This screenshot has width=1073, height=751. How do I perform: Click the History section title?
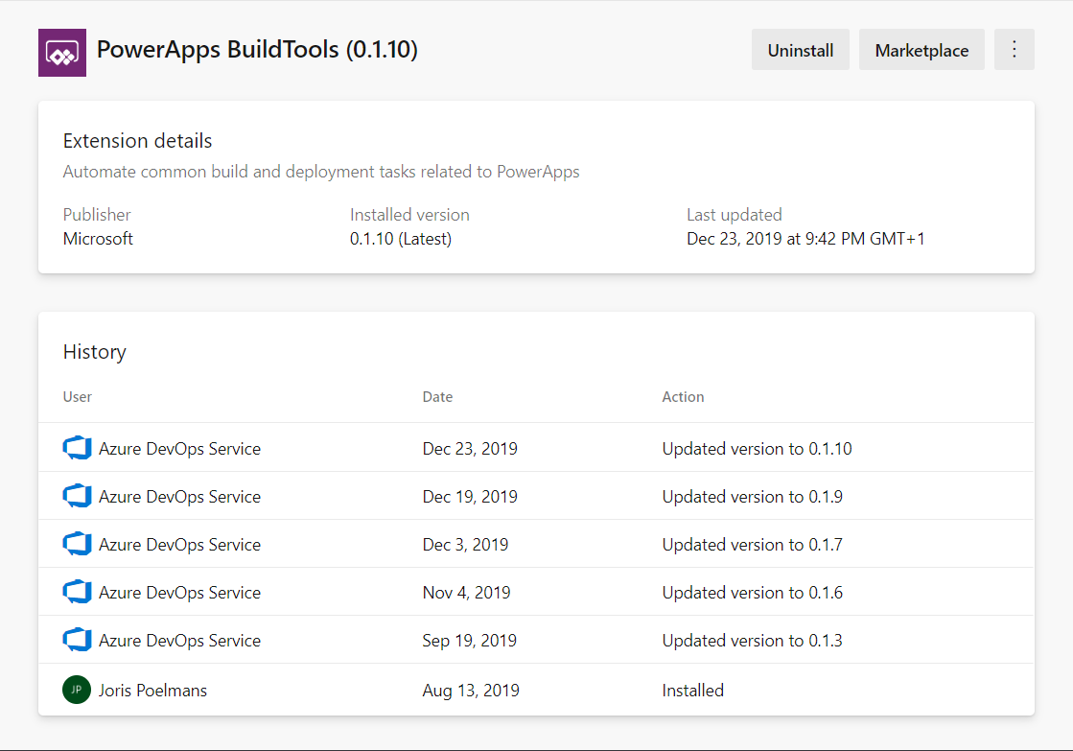coord(94,352)
